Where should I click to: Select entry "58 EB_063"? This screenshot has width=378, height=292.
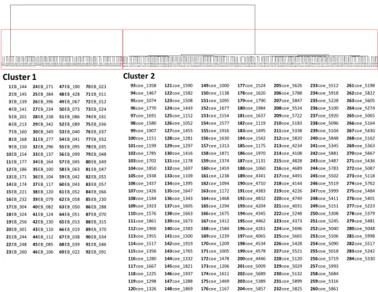coord(70,170)
